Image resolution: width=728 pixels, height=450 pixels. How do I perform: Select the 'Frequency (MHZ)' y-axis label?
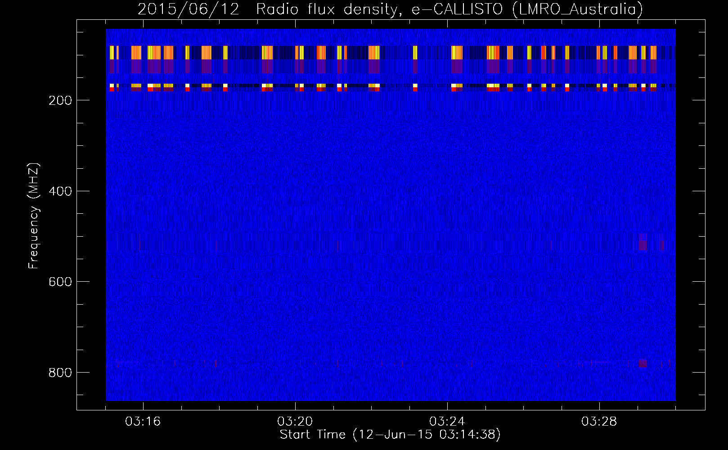pyautogui.click(x=34, y=216)
